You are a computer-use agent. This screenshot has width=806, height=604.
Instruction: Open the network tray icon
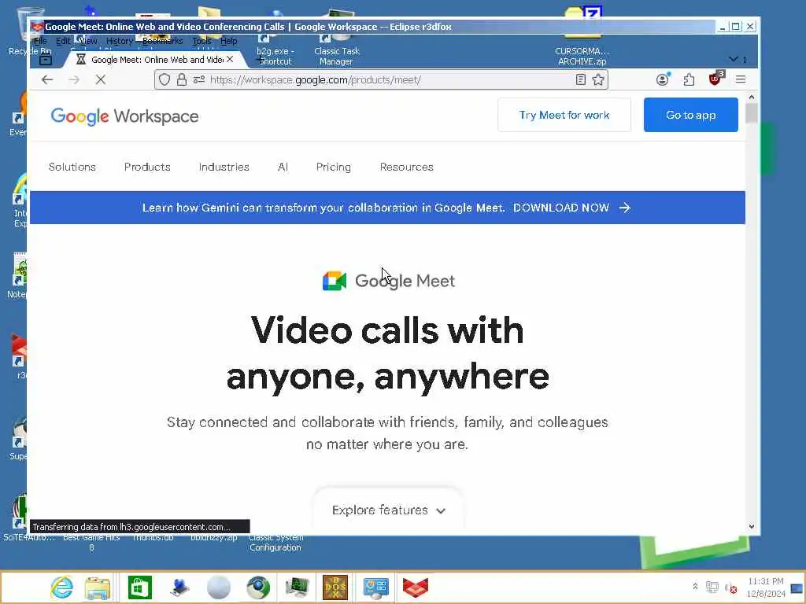[x=712, y=587]
